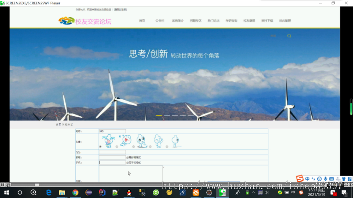Click inside the content textarea
The height and width of the screenshot is (198, 353).
131,174
